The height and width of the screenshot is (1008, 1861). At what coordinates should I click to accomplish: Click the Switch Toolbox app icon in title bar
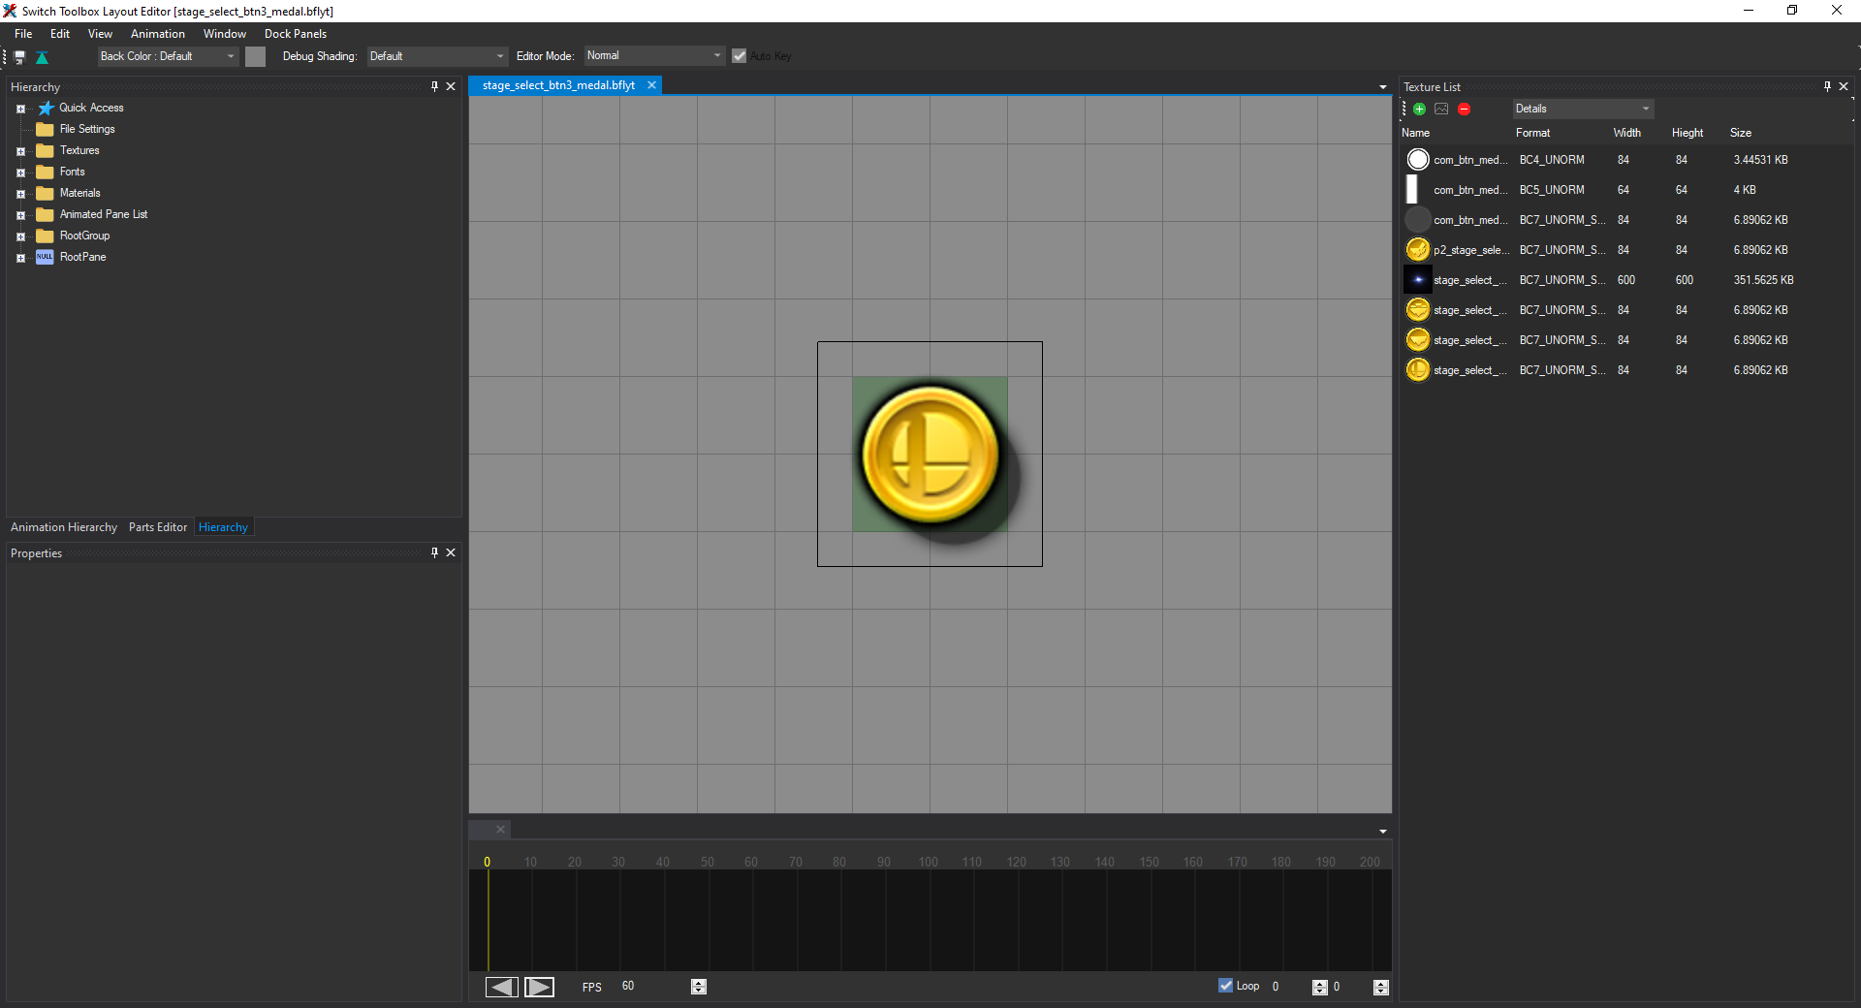point(10,11)
